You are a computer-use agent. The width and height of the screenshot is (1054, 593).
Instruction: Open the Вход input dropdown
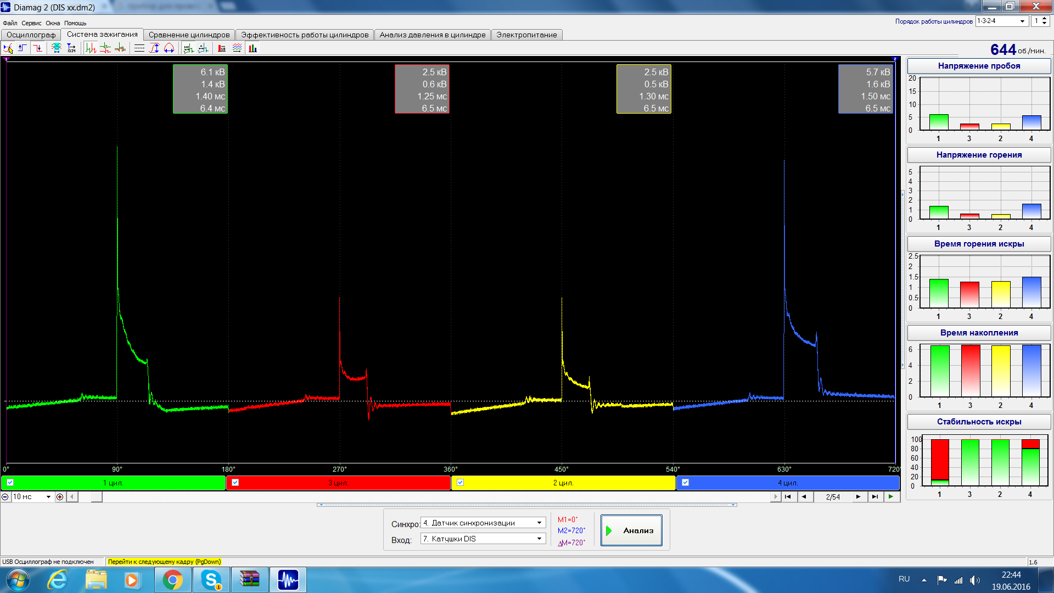click(539, 539)
